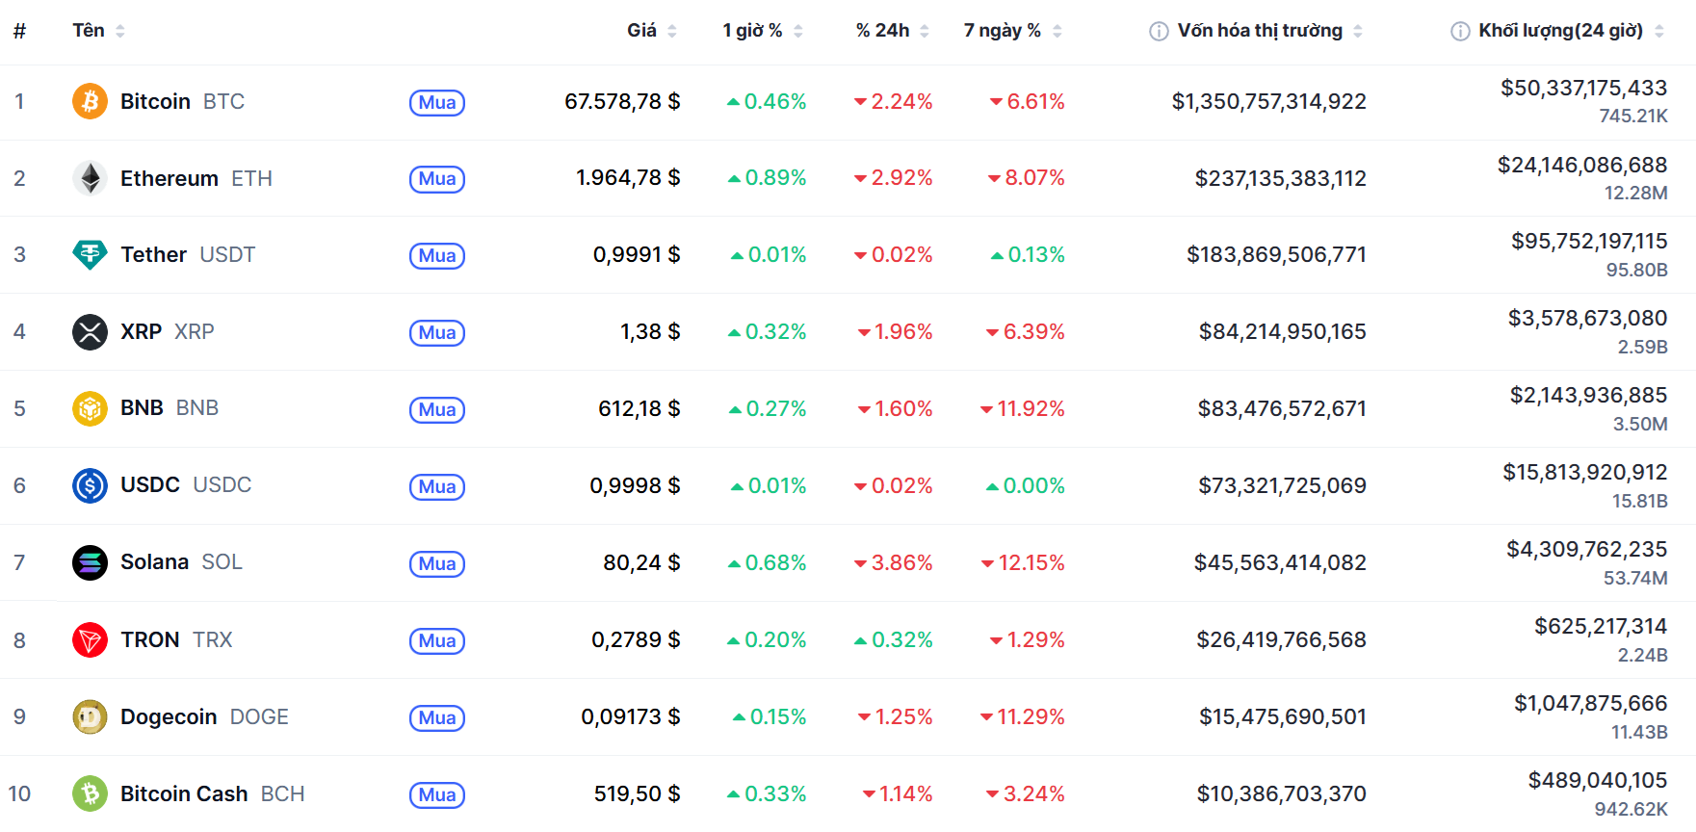Click Mua button for TRON
Viewport: 1696px width, 832px height.
[x=437, y=641]
